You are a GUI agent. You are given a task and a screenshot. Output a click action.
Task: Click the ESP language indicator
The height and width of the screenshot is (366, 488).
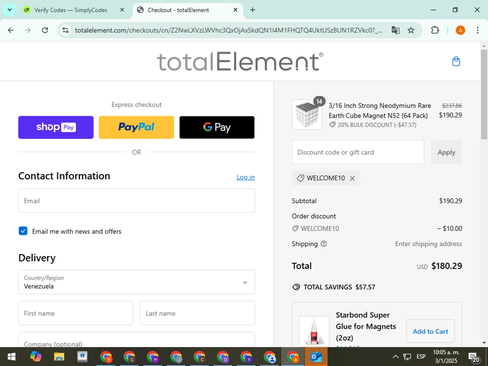pos(421,357)
